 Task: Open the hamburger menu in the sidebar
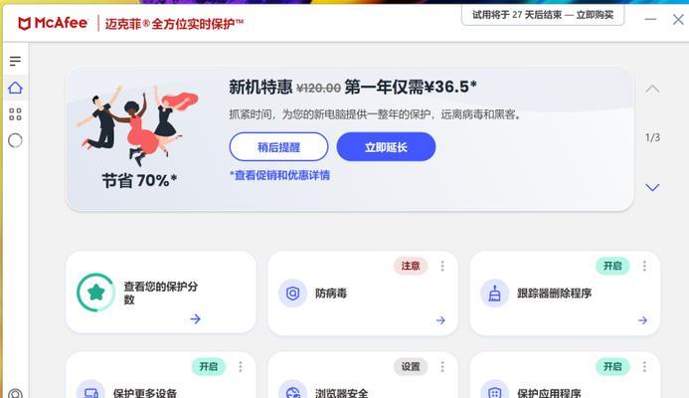(15, 61)
